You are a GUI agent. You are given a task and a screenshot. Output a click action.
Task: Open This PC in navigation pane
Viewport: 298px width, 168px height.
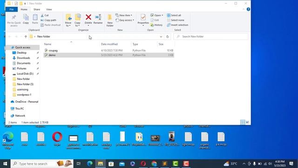tap(20, 109)
